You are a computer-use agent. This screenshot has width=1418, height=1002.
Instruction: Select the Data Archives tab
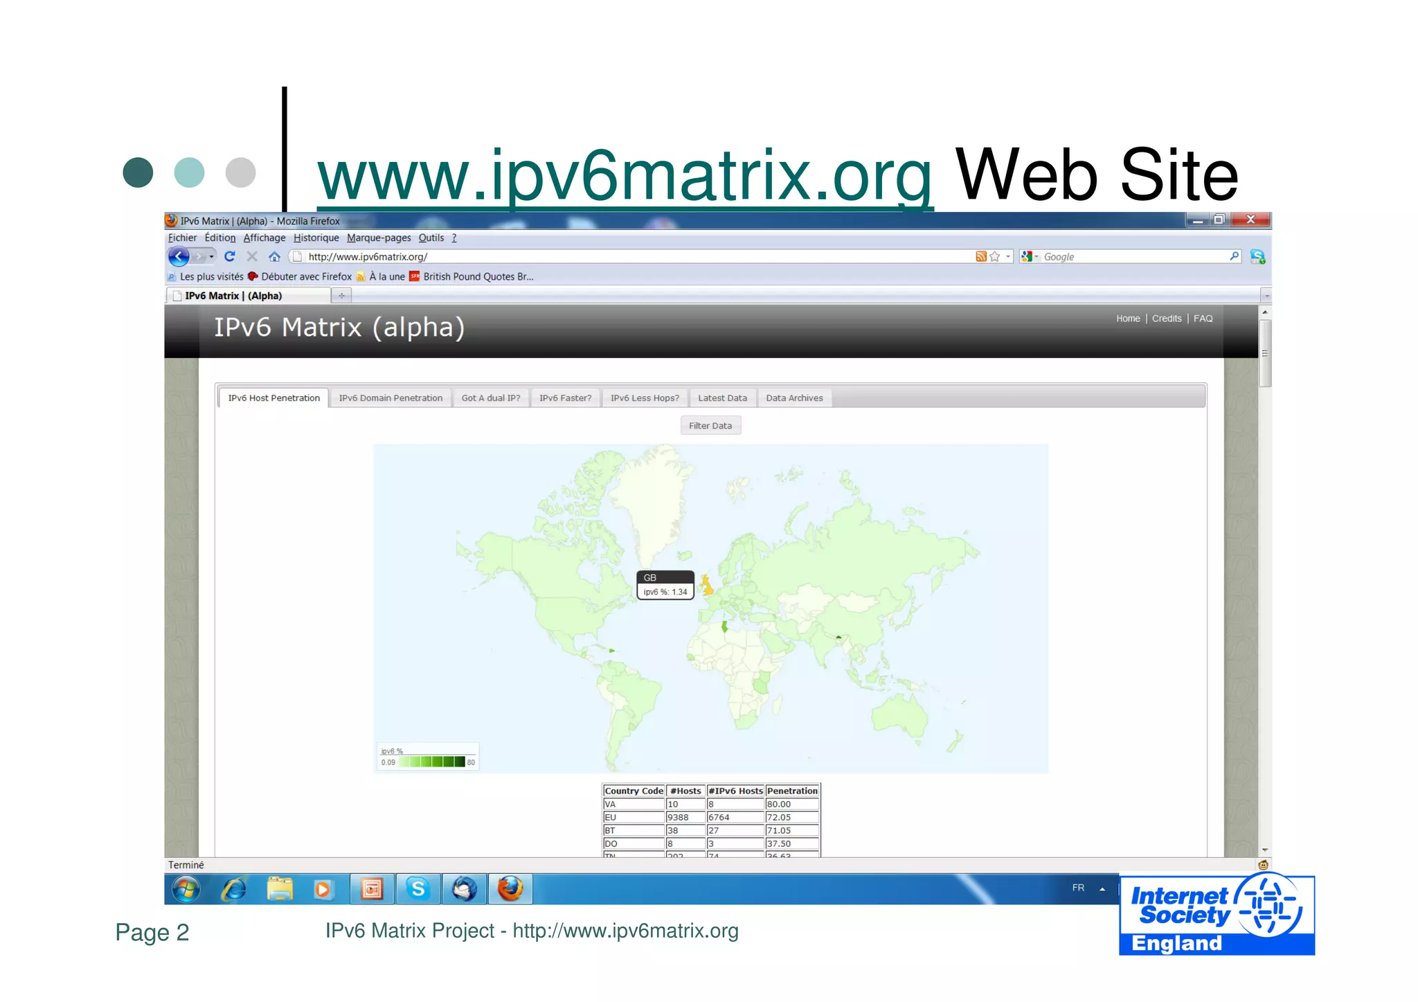(794, 398)
